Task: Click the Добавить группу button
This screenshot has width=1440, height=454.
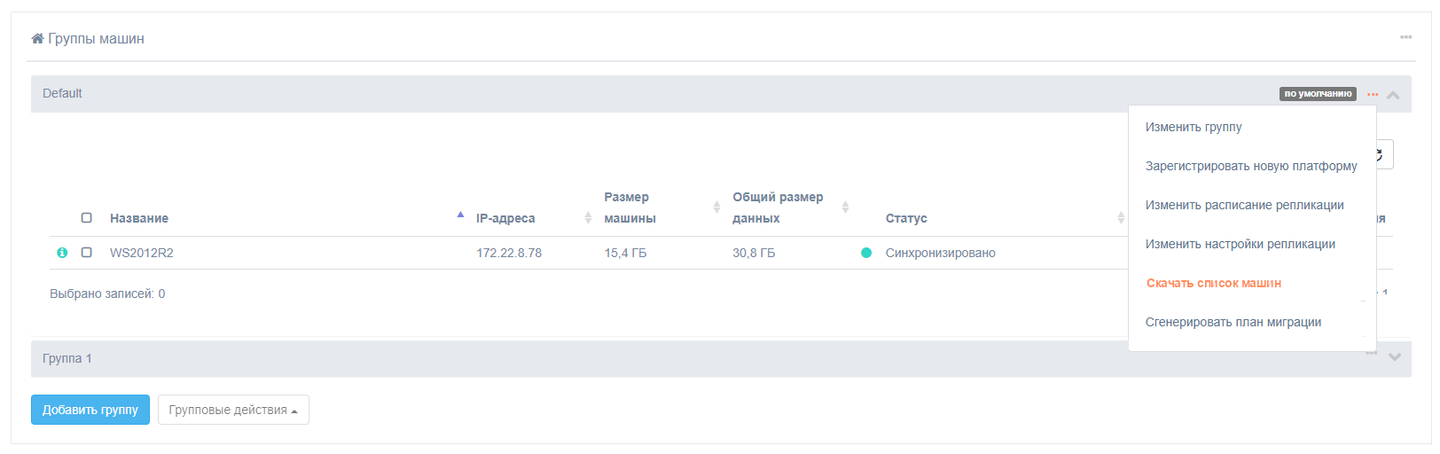Action: (x=90, y=410)
